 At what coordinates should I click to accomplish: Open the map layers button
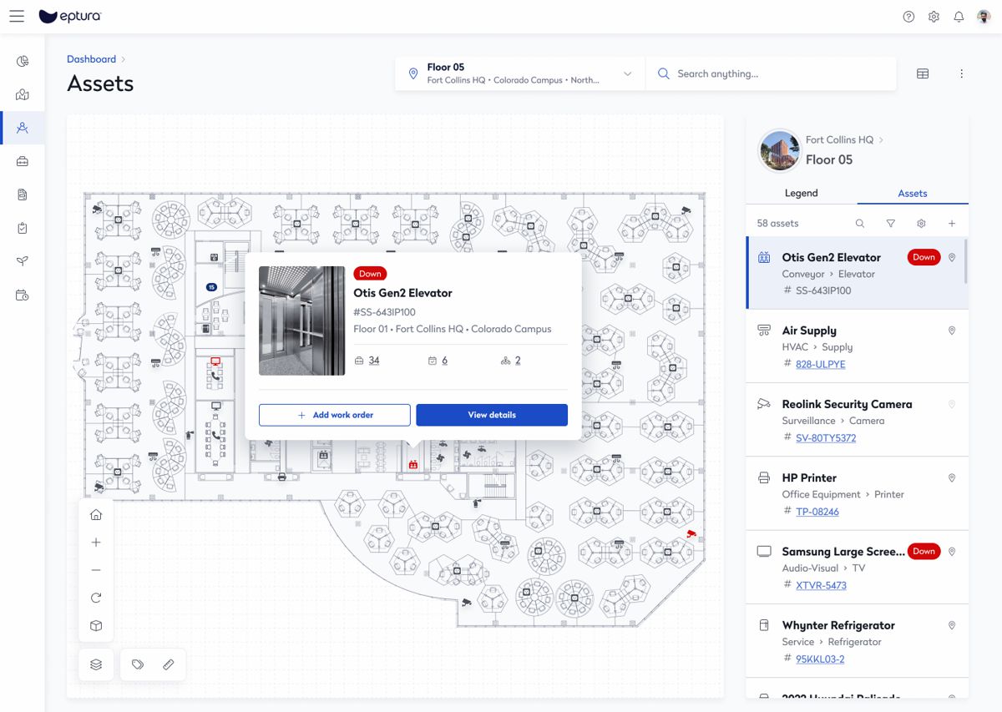click(96, 664)
